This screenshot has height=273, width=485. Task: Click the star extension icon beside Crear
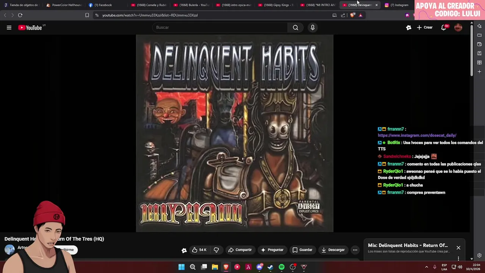tap(408, 27)
